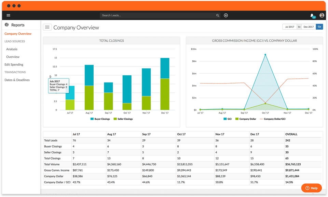
Task: Open Dates & Deadlines
Action: [17, 80]
